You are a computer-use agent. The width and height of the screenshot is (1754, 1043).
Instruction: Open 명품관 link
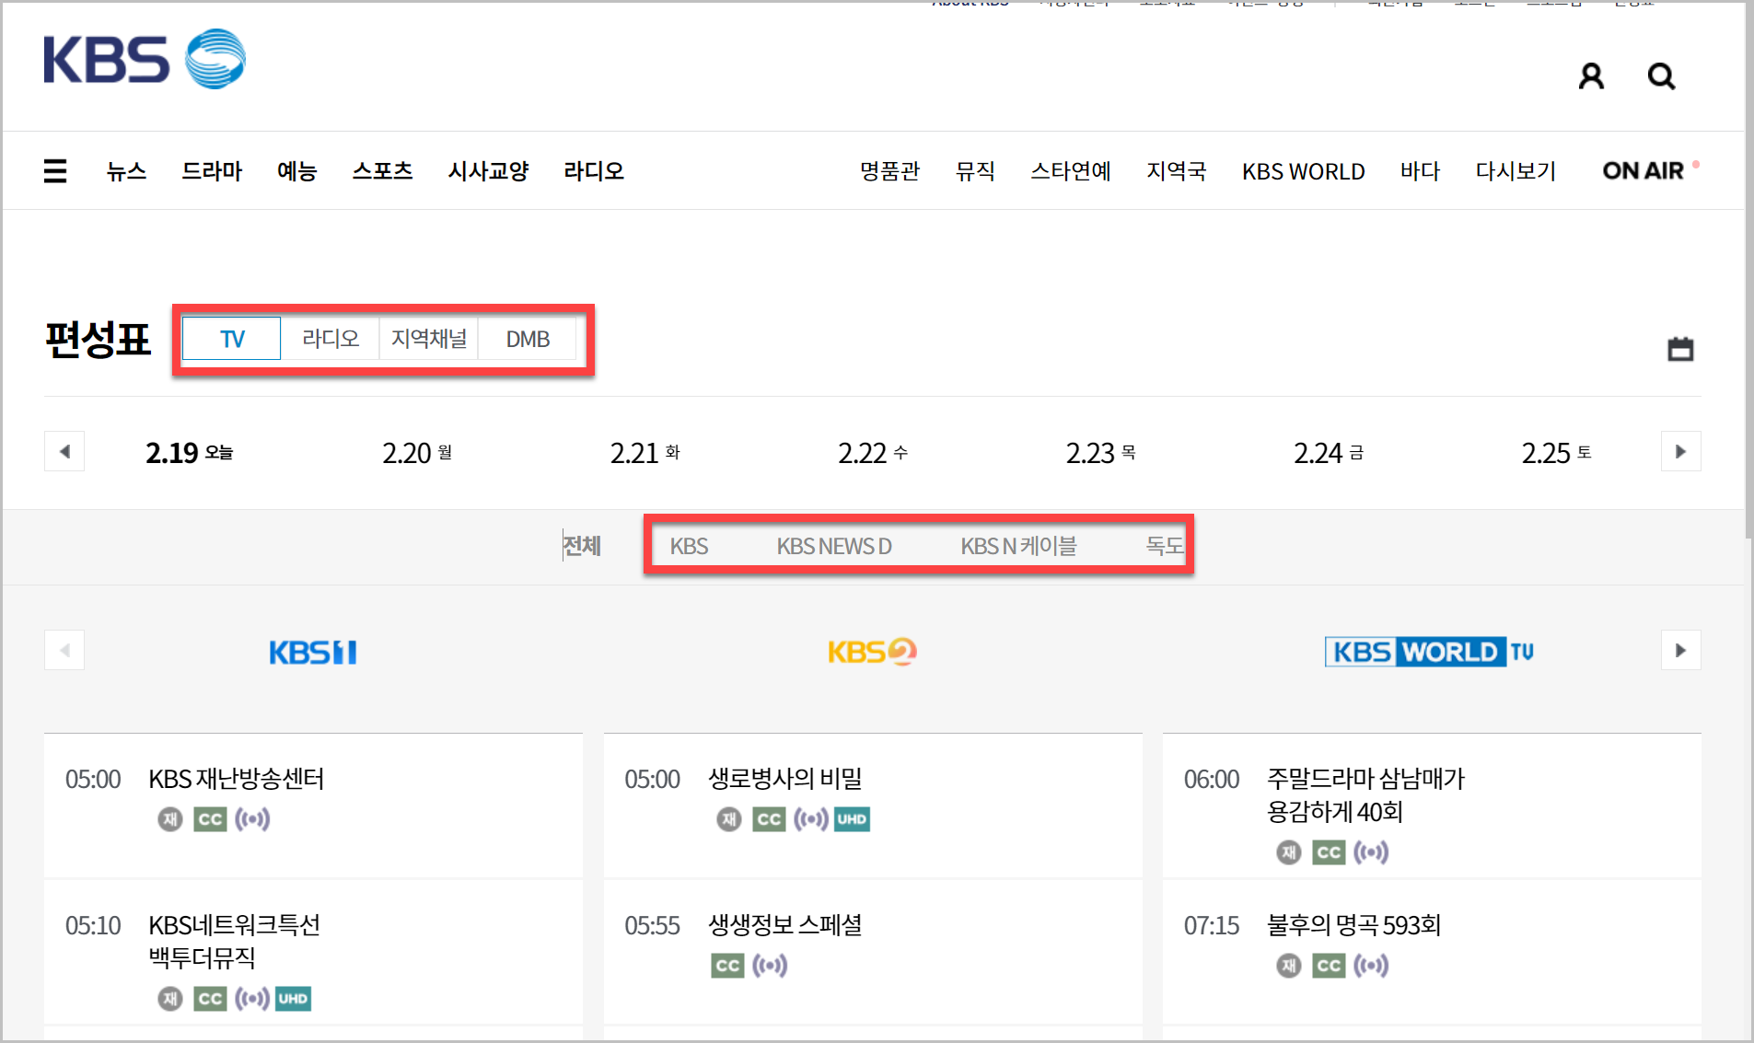(x=889, y=171)
